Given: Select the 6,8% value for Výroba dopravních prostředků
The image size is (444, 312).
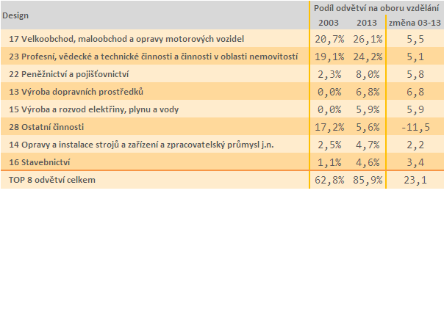Looking at the screenshot, I should tap(368, 92).
